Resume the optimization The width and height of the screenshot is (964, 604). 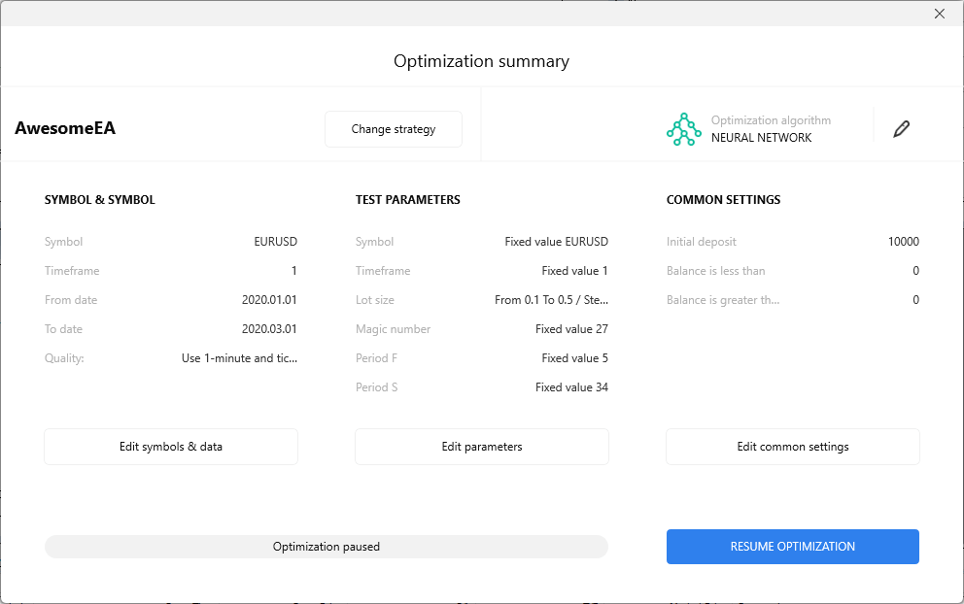[792, 547]
